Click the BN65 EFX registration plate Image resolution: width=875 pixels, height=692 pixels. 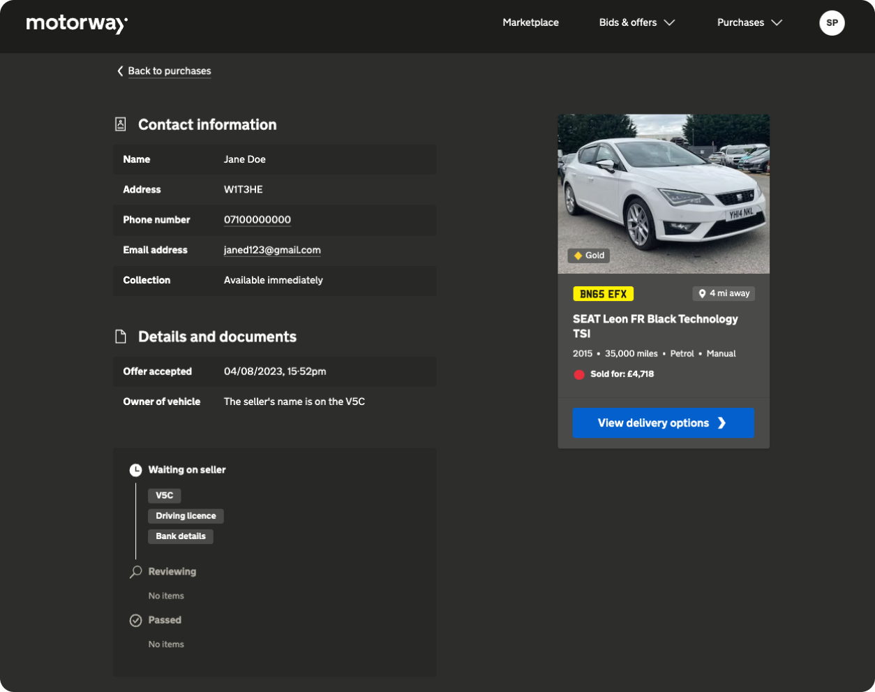point(604,294)
